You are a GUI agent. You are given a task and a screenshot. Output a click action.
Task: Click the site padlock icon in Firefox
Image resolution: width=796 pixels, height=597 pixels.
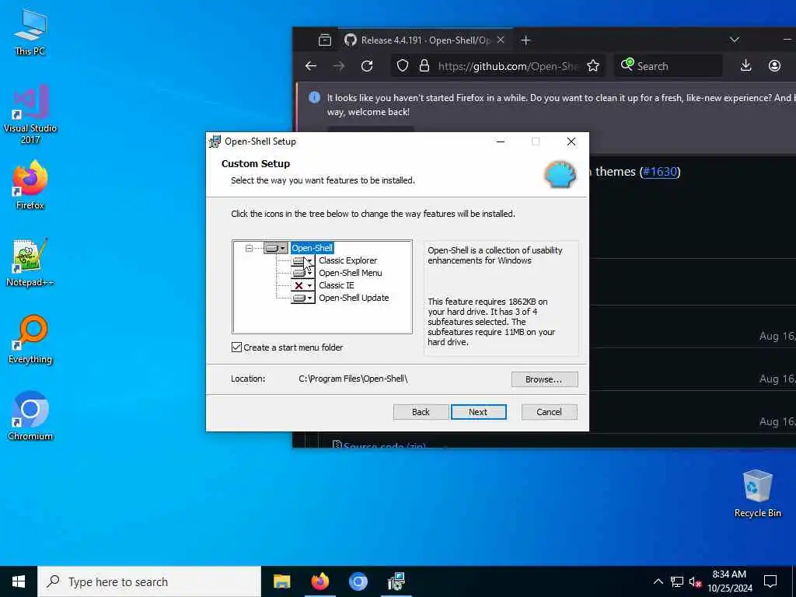coord(424,66)
